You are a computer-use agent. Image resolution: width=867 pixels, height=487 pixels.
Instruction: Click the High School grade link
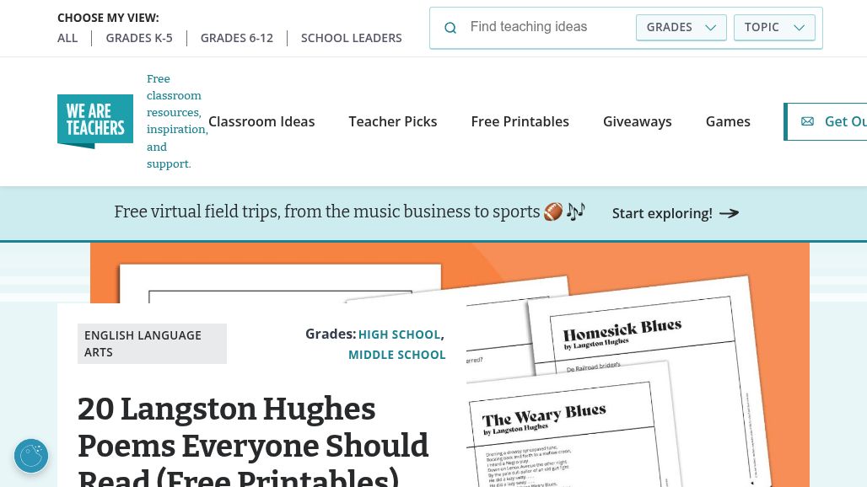399,334
